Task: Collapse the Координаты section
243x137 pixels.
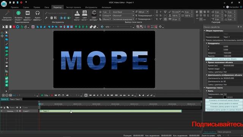Action: 207,43
